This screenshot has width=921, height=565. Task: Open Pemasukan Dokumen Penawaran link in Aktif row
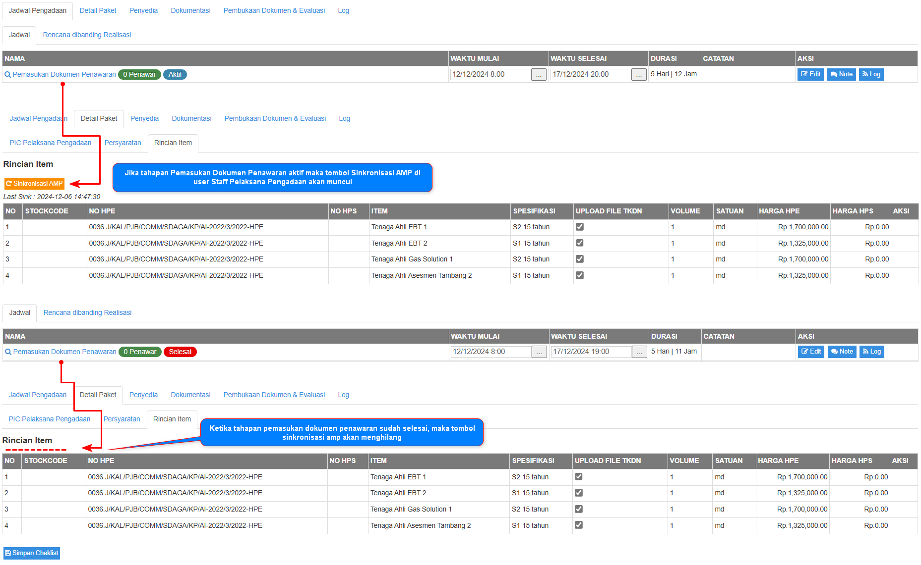click(64, 74)
